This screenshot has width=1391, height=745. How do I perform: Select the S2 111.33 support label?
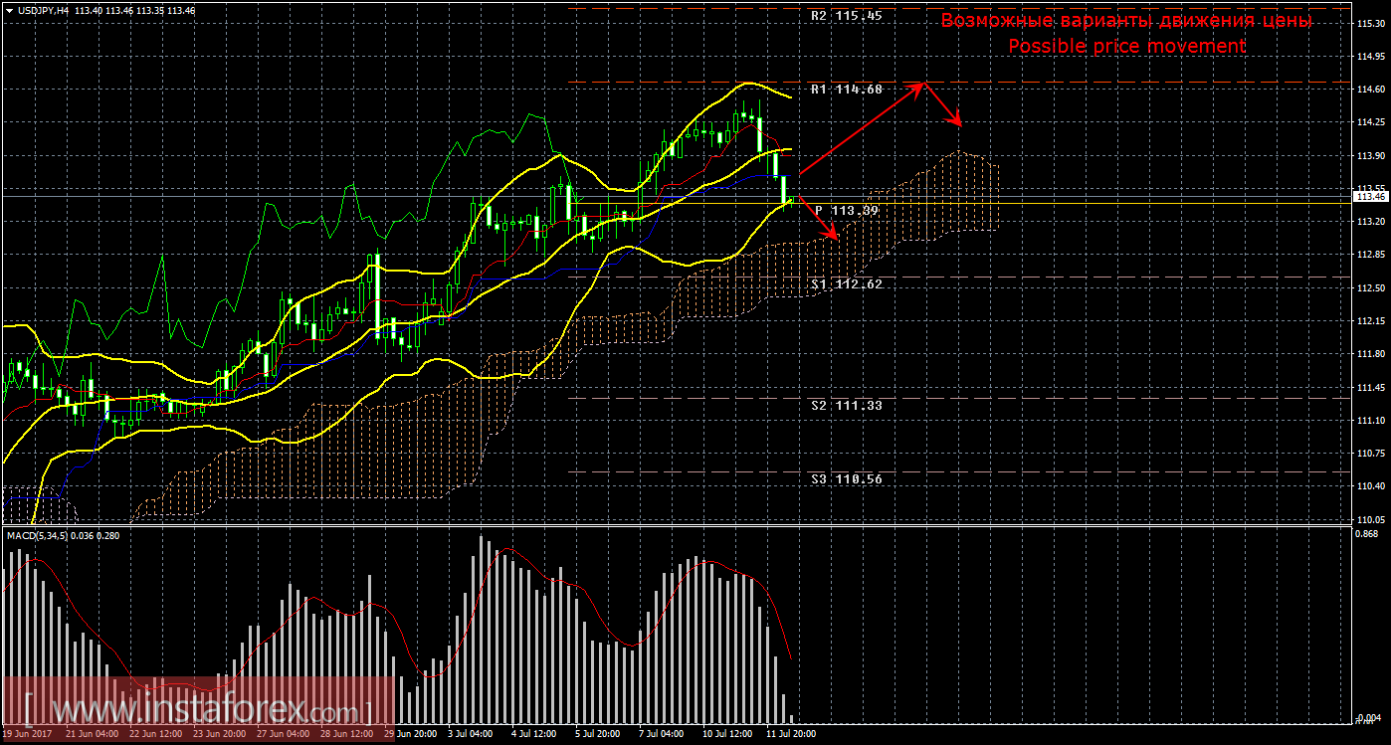pos(846,406)
